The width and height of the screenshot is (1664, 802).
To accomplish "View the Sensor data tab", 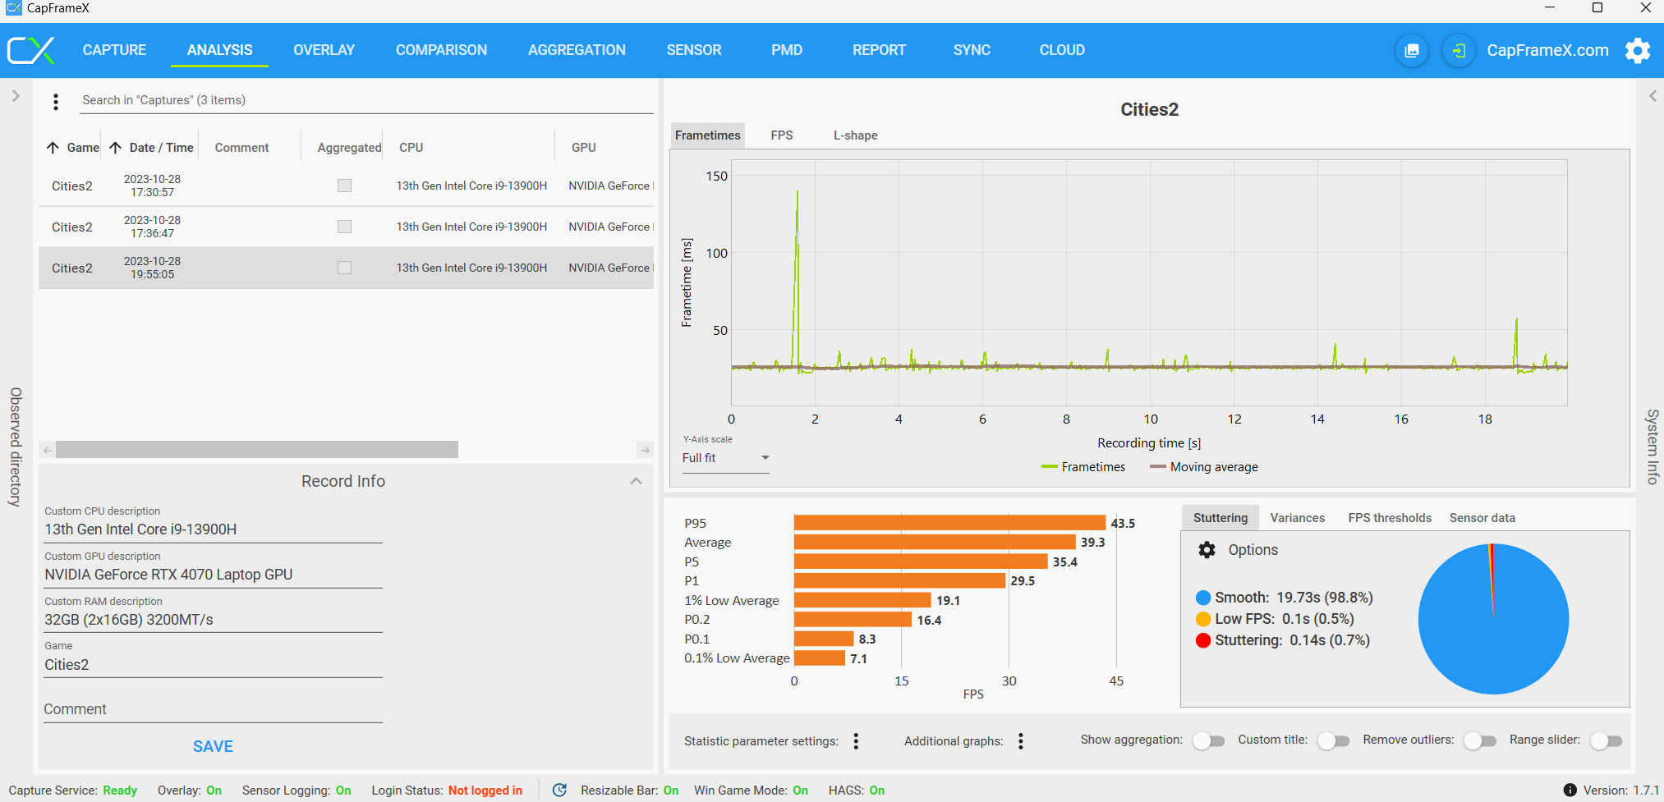I will [x=1482, y=518].
